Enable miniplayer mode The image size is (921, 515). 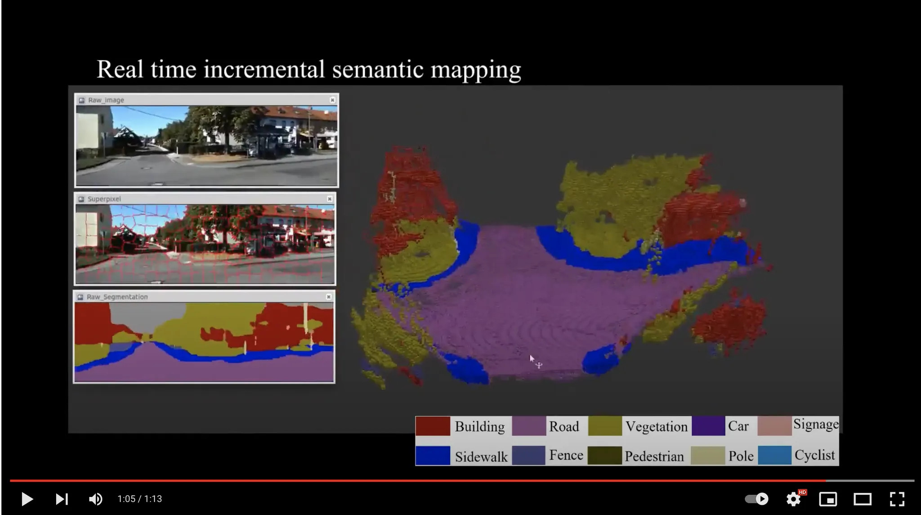[x=828, y=499]
